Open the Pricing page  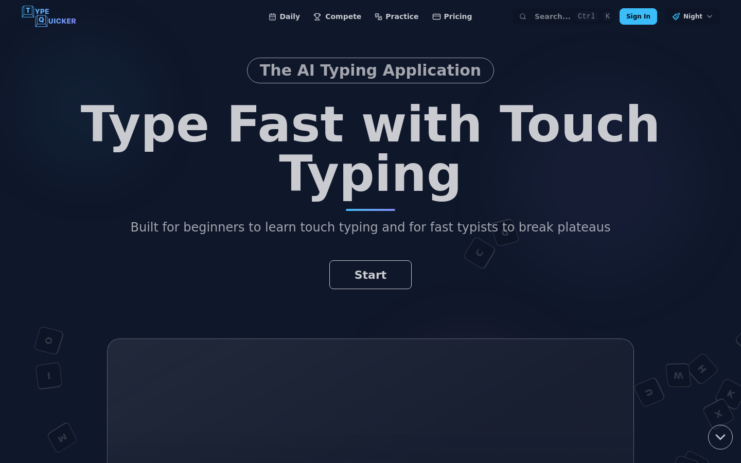coord(452,16)
